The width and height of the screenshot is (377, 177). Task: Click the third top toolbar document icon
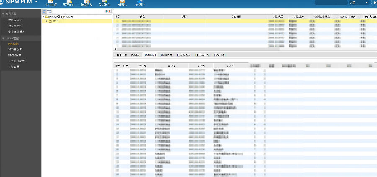coord(86,3)
